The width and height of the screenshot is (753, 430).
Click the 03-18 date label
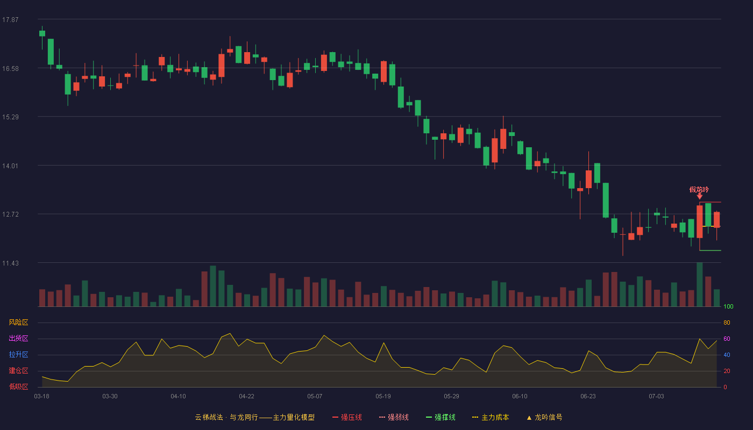tap(41, 396)
